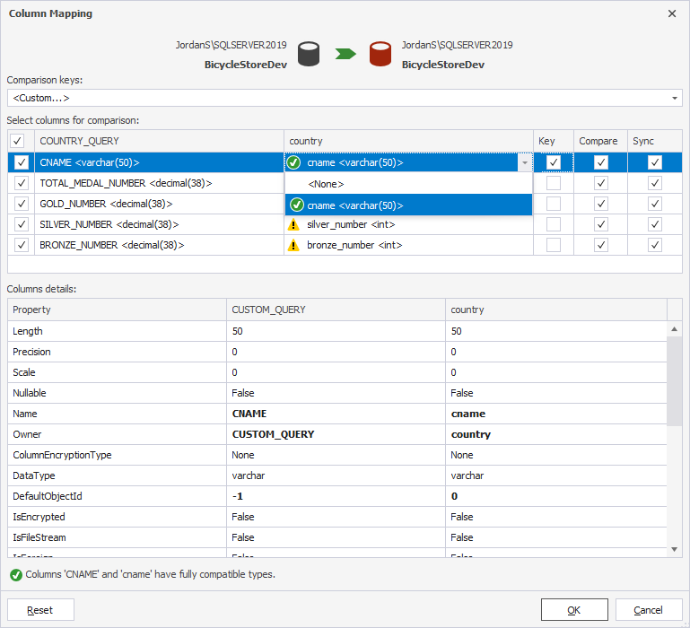Choose cname <varchar(50)> in the dropdown list
The width and height of the screenshot is (690, 628).
point(408,205)
